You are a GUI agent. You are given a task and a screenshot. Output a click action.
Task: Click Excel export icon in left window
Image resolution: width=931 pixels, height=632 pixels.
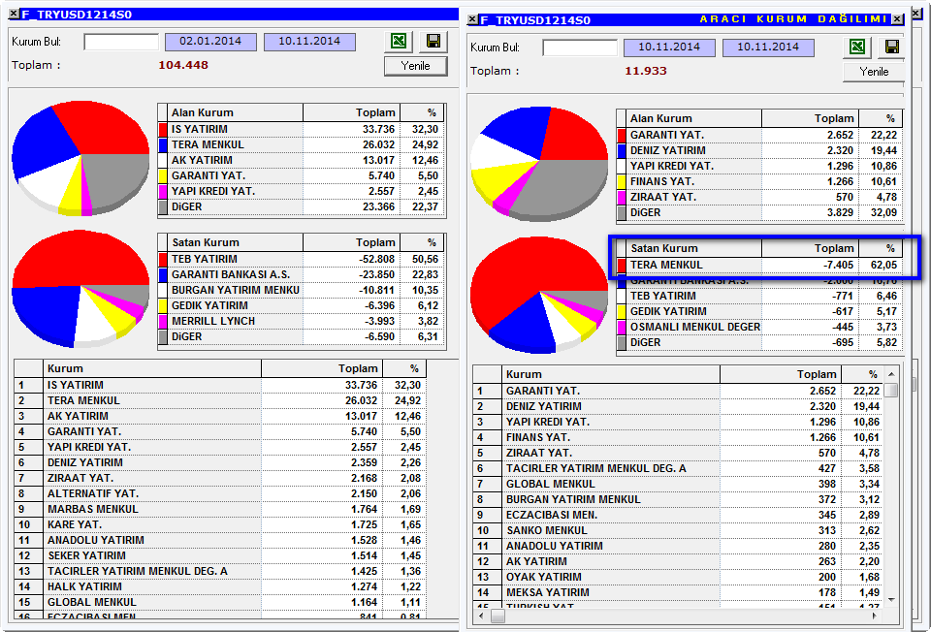[399, 41]
